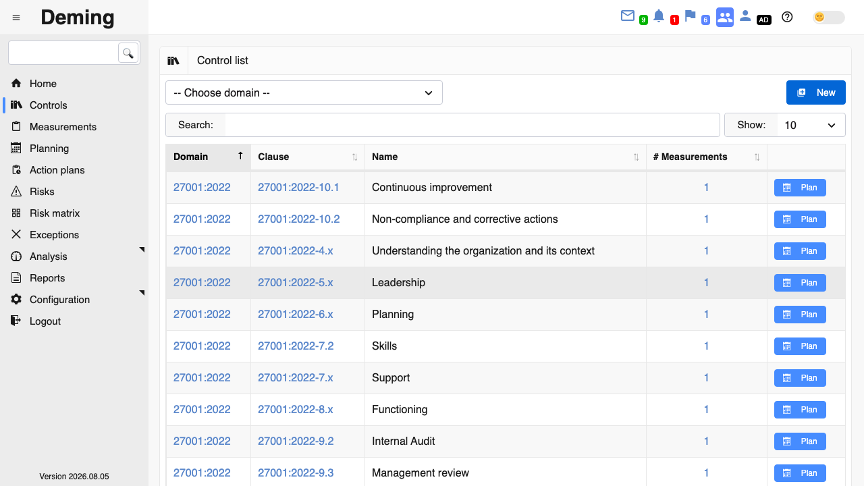The width and height of the screenshot is (864, 486).
Task: Open clause link 27001:2022-8.x
Action: point(296,410)
